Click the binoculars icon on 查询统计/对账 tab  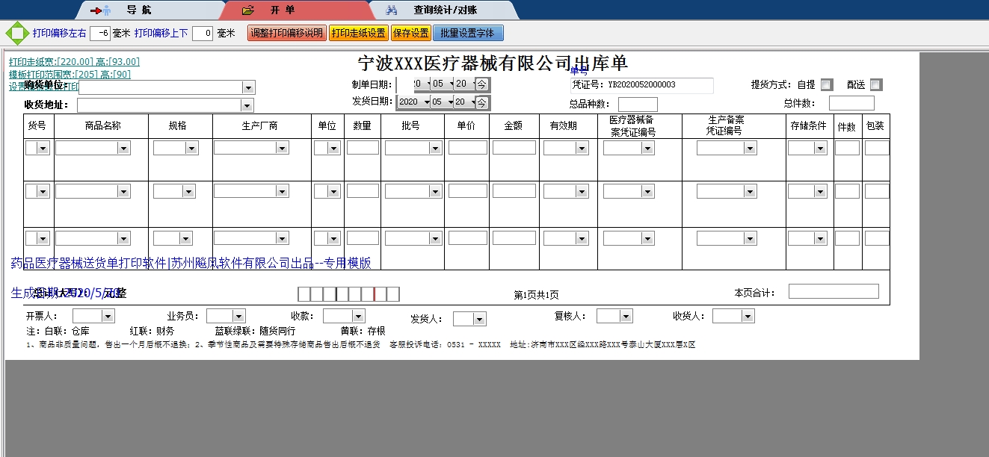pos(392,10)
